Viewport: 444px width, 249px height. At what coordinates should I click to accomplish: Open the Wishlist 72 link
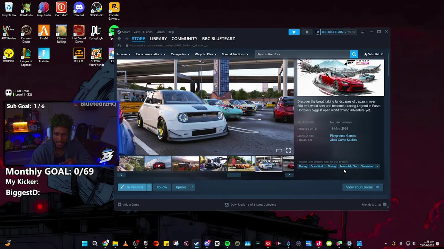tap(374, 54)
